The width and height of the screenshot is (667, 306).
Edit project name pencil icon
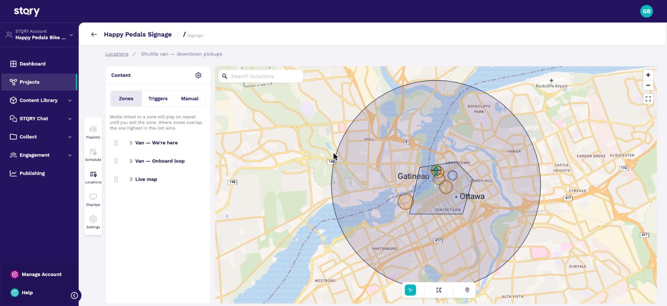pyautogui.click(x=177, y=34)
